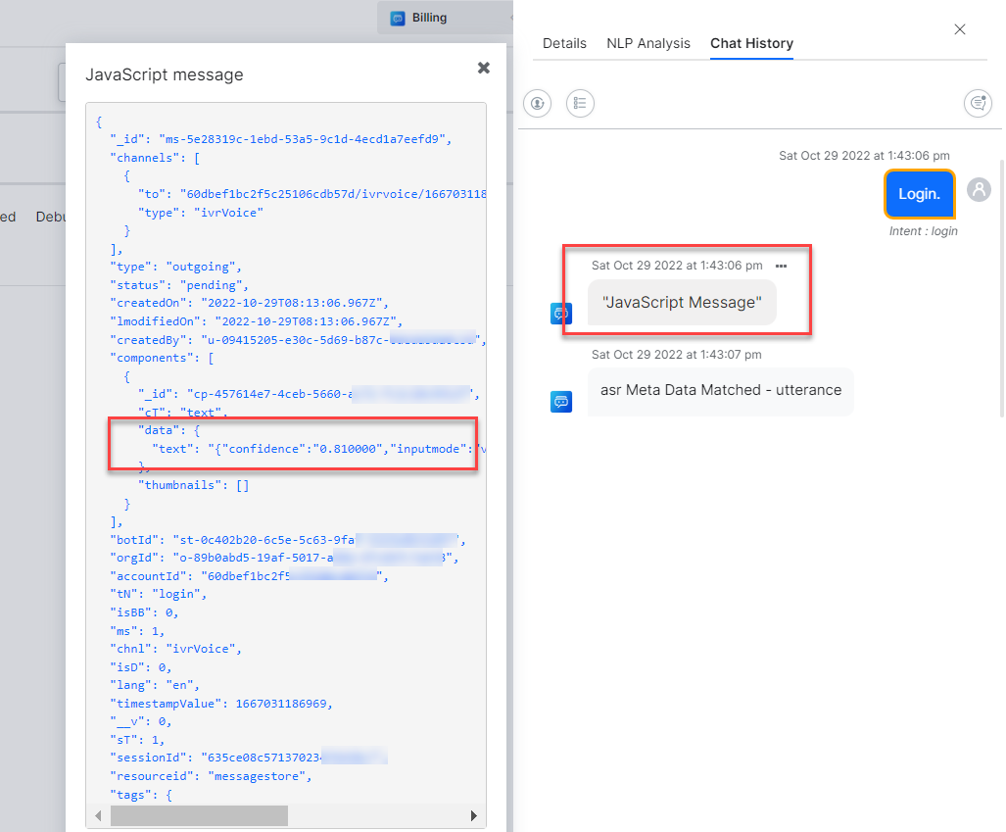Screen dimensions: 1006x832
Task: Click the circular user profile icon in toolbar
Action: pos(537,103)
